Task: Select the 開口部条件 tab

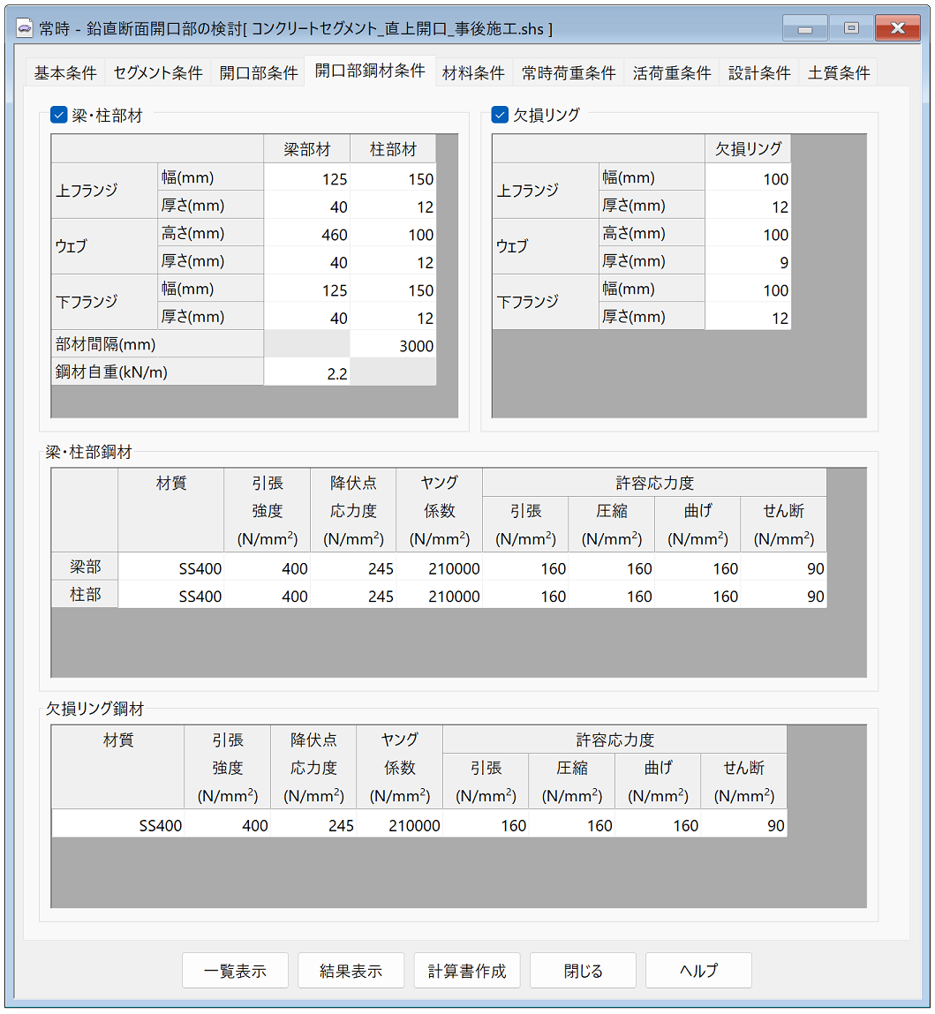Action: pos(260,74)
